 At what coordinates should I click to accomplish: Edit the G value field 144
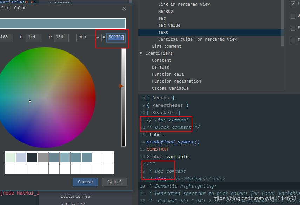tap(33, 37)
